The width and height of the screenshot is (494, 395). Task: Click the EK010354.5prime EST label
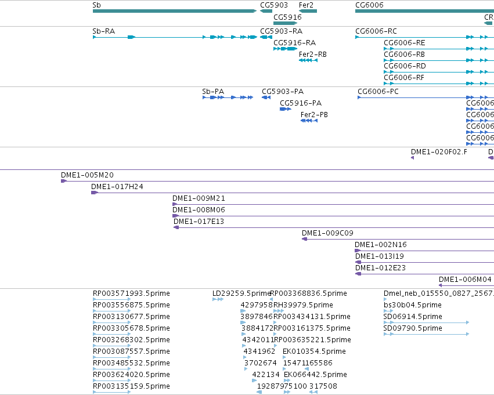[x=314, y=351]
